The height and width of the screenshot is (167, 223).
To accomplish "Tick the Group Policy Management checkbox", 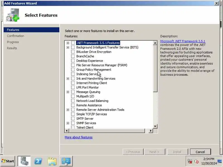I will point(73,69).
